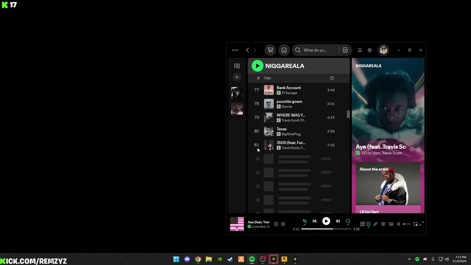Open the Windows Start menu
Viewport: 471px width, 265px height.
tap(176, 259)
